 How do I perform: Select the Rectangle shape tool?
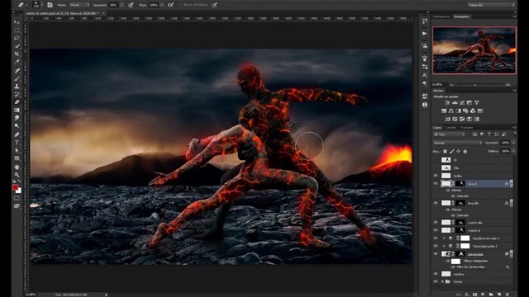pos(17,158)
